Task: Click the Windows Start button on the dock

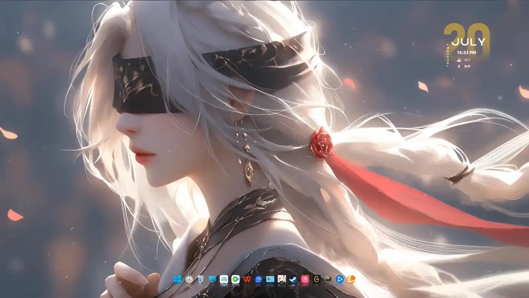Action: click(178, 280)
